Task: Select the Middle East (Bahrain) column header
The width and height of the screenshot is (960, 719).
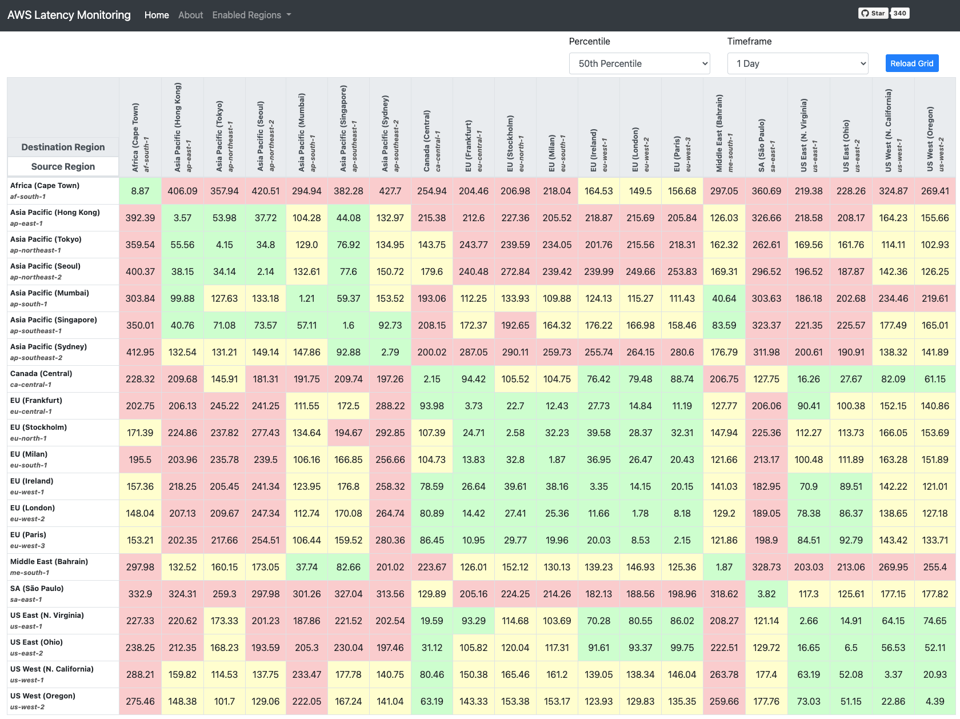Action: (725, 127)
